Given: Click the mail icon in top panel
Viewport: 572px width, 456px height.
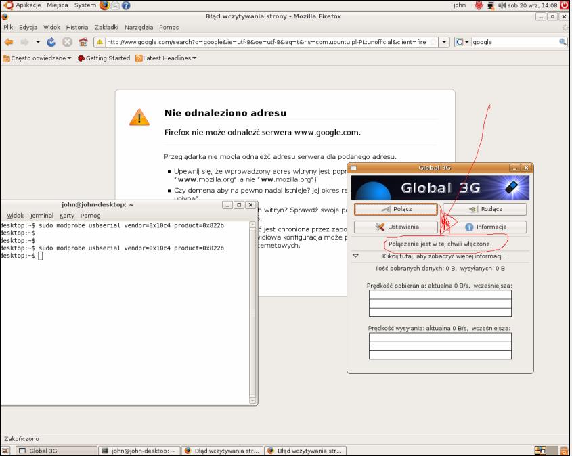Looking at the screenshot, I should (115, 5).
